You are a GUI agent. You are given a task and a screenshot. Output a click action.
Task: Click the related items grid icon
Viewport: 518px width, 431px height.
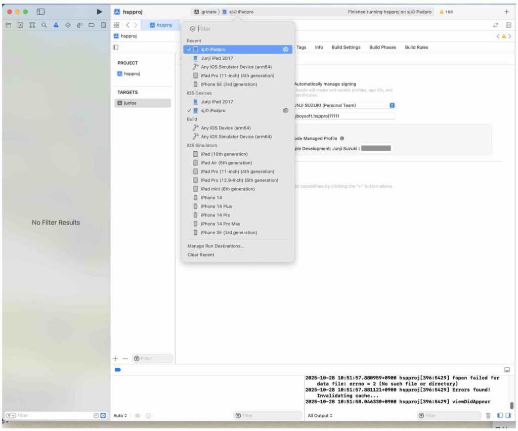pyautogui.click(x=116, y=25)
